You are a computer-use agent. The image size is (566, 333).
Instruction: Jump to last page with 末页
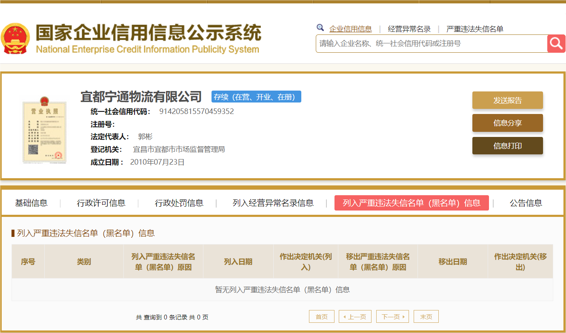click(x=426, y=316)
